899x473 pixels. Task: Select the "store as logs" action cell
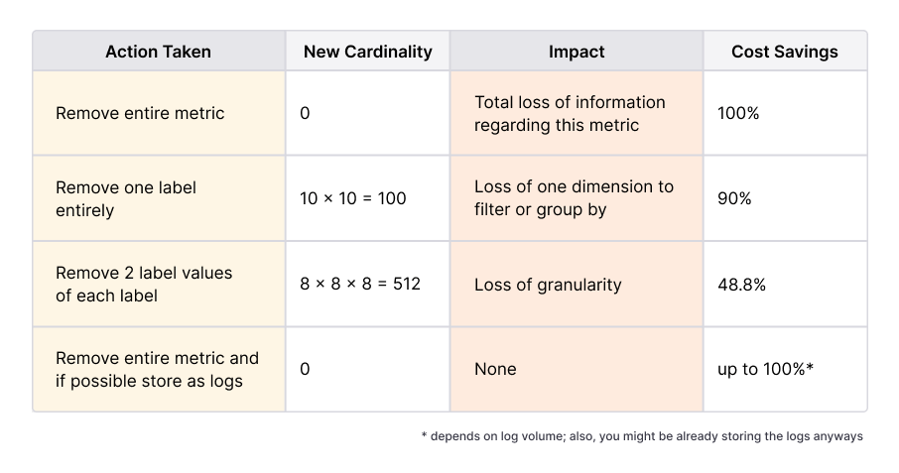coord(157,369)
